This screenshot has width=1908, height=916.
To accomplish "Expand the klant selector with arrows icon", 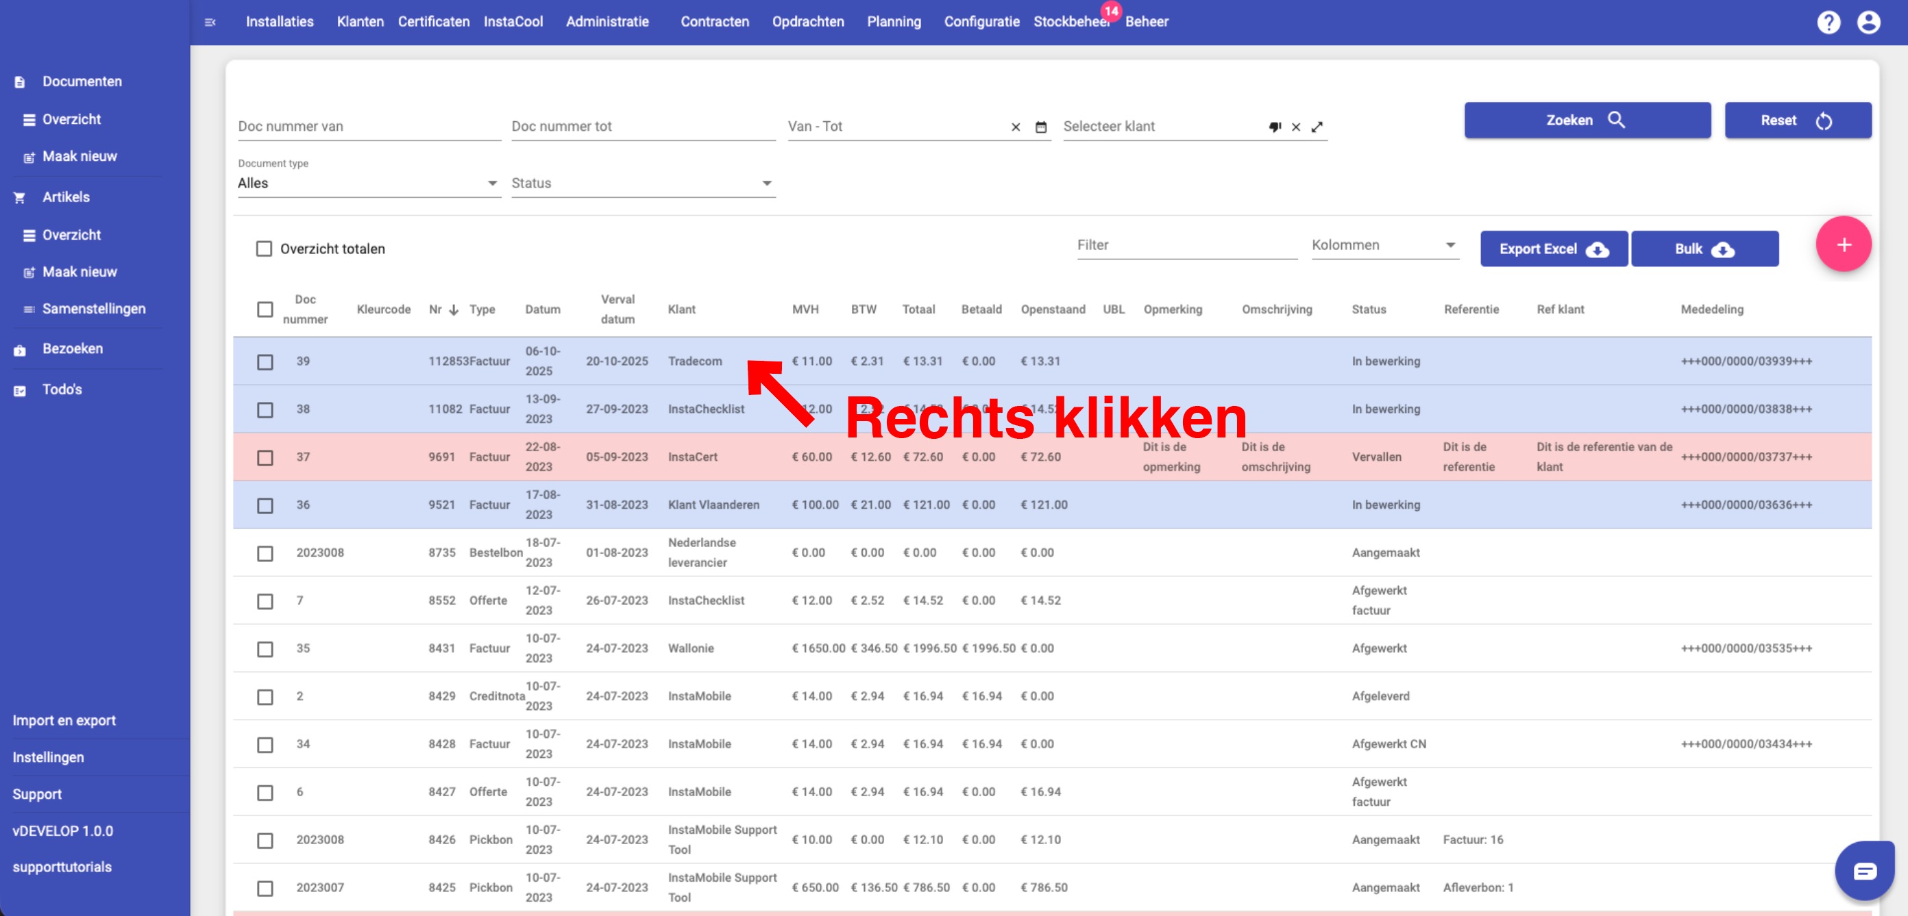I will pos(1317,127).
